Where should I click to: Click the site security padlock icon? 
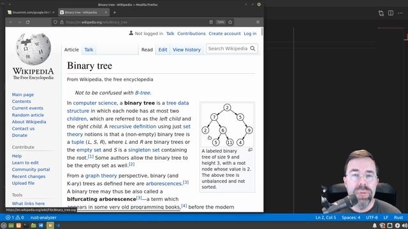pos(62,22)
